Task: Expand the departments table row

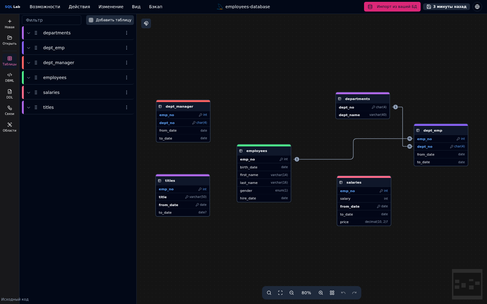Action: tap(29, 33)
